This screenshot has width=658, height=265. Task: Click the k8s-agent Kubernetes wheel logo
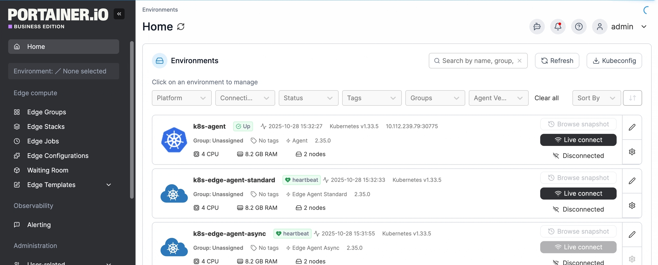174,140
